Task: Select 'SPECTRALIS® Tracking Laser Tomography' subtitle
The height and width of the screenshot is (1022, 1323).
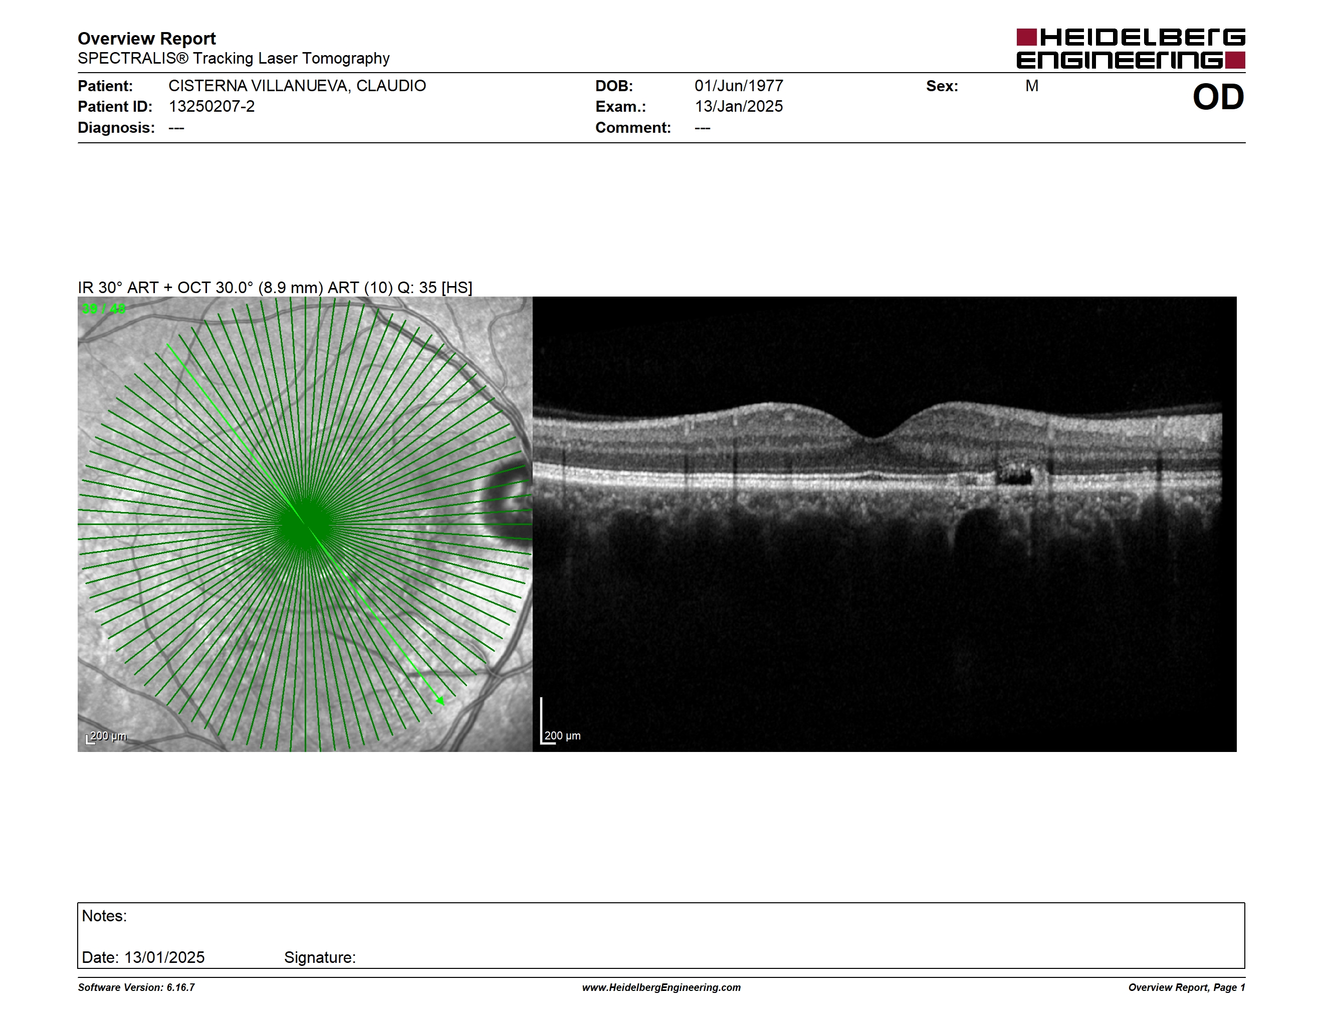Action: (x=233, y=59)
